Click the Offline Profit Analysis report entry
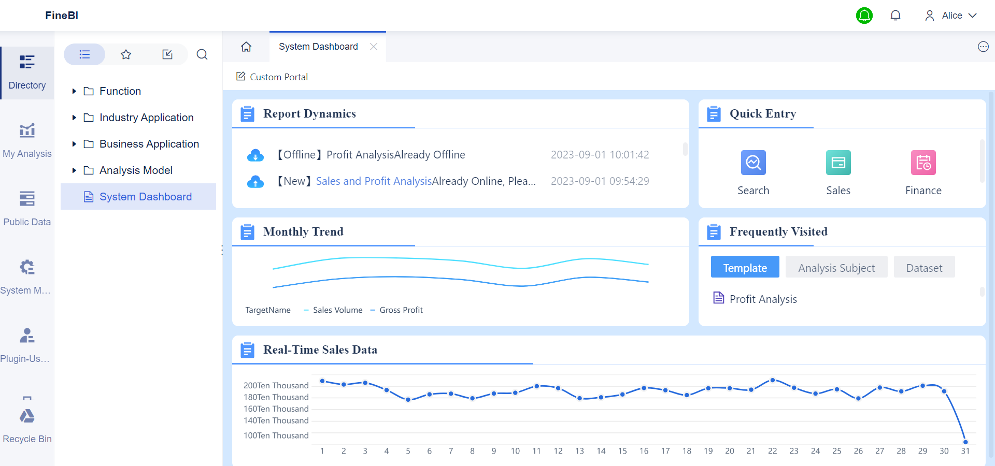Screen dimensions: 995x466 [370, 155]
